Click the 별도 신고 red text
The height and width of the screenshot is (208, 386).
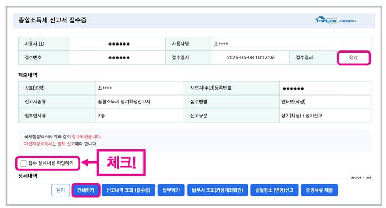pos(66,144)
